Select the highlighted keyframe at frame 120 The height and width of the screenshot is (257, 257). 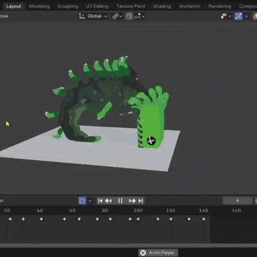click(x=171, y=219)
